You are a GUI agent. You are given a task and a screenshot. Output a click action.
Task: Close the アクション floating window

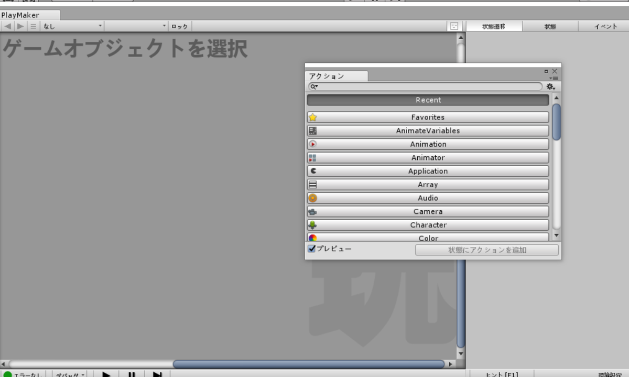coord(555,71)
